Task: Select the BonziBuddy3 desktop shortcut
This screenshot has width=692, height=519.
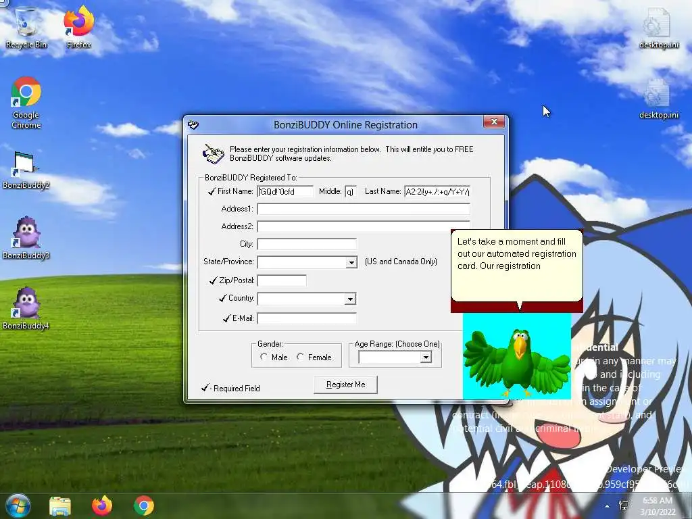Action: pos(26,238)
